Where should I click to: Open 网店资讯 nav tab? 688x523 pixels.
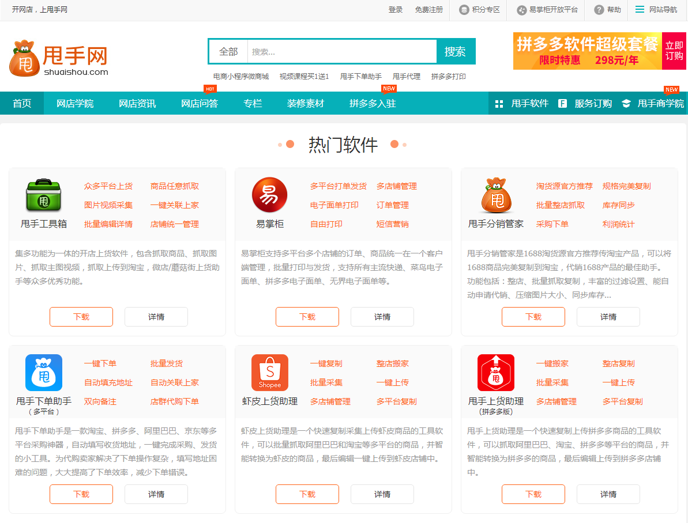[137, 104]
